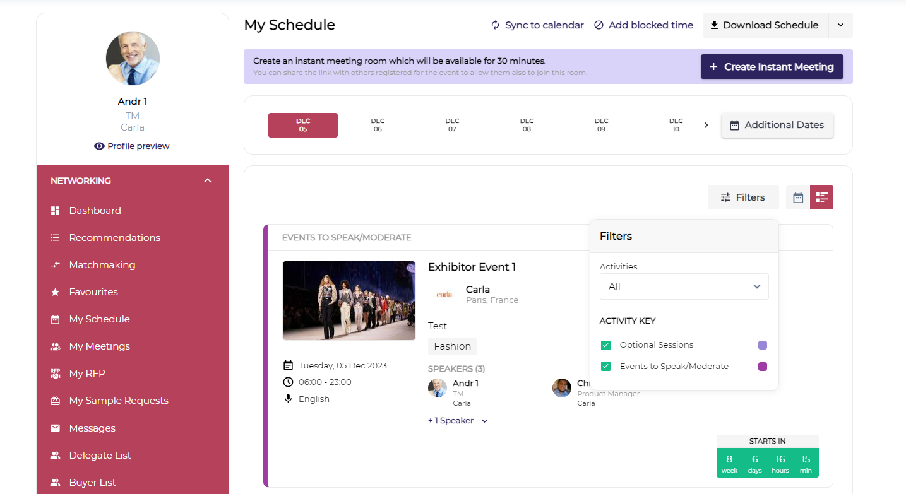The width and height of the screenshot is (906, 494).
Task: Open Messages envelope icon in sidebar
Action: tap(56, 428)
